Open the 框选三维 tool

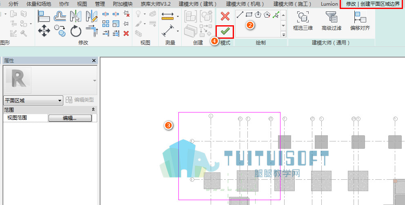[303, 21]
